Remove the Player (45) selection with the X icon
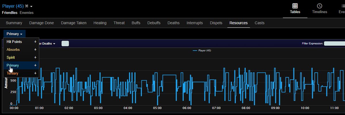 point(27,6)
